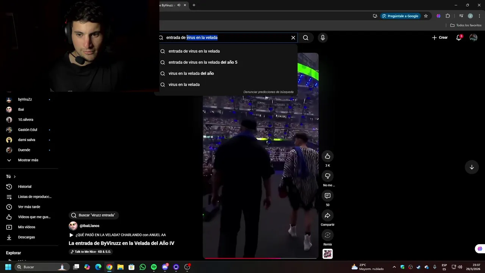Screen dimensions: 485x273
Task: Open the Remix option
Action: pos(327,235)
